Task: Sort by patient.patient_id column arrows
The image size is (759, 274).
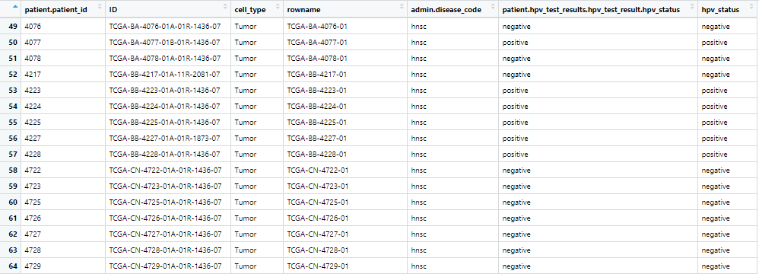Action: (x=100, y=8)
